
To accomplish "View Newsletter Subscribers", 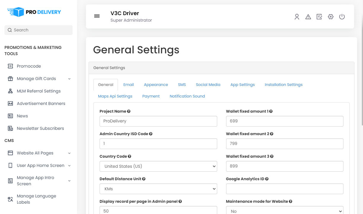I will tap(40, 128).
